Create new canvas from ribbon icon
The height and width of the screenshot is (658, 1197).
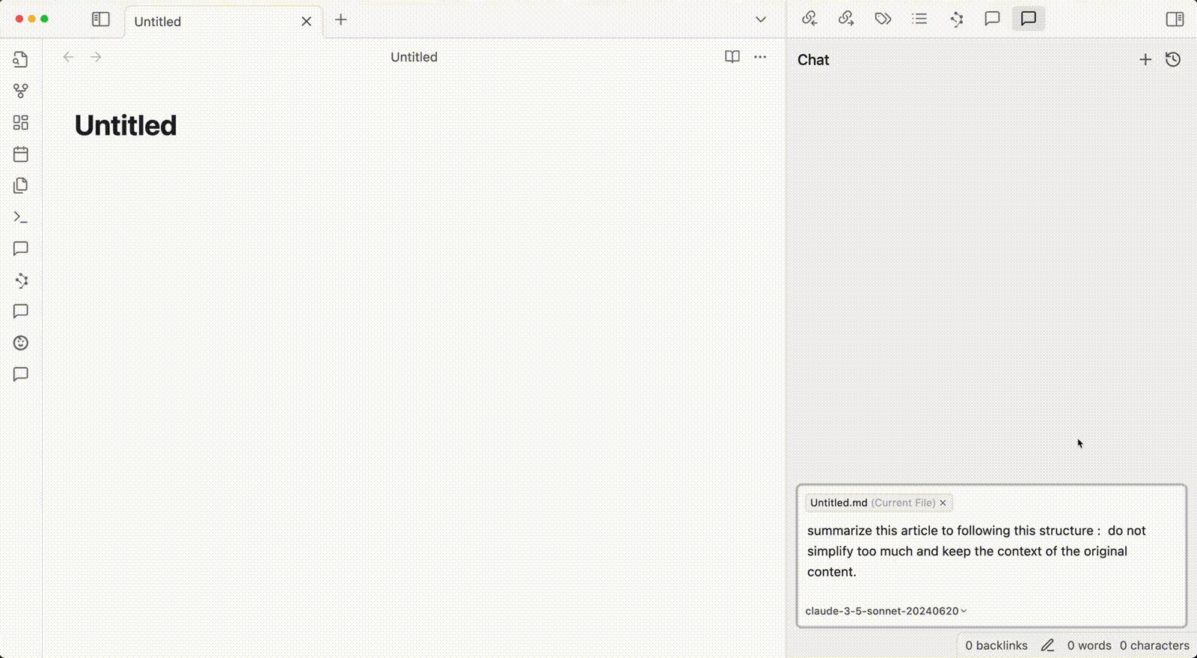21,122
